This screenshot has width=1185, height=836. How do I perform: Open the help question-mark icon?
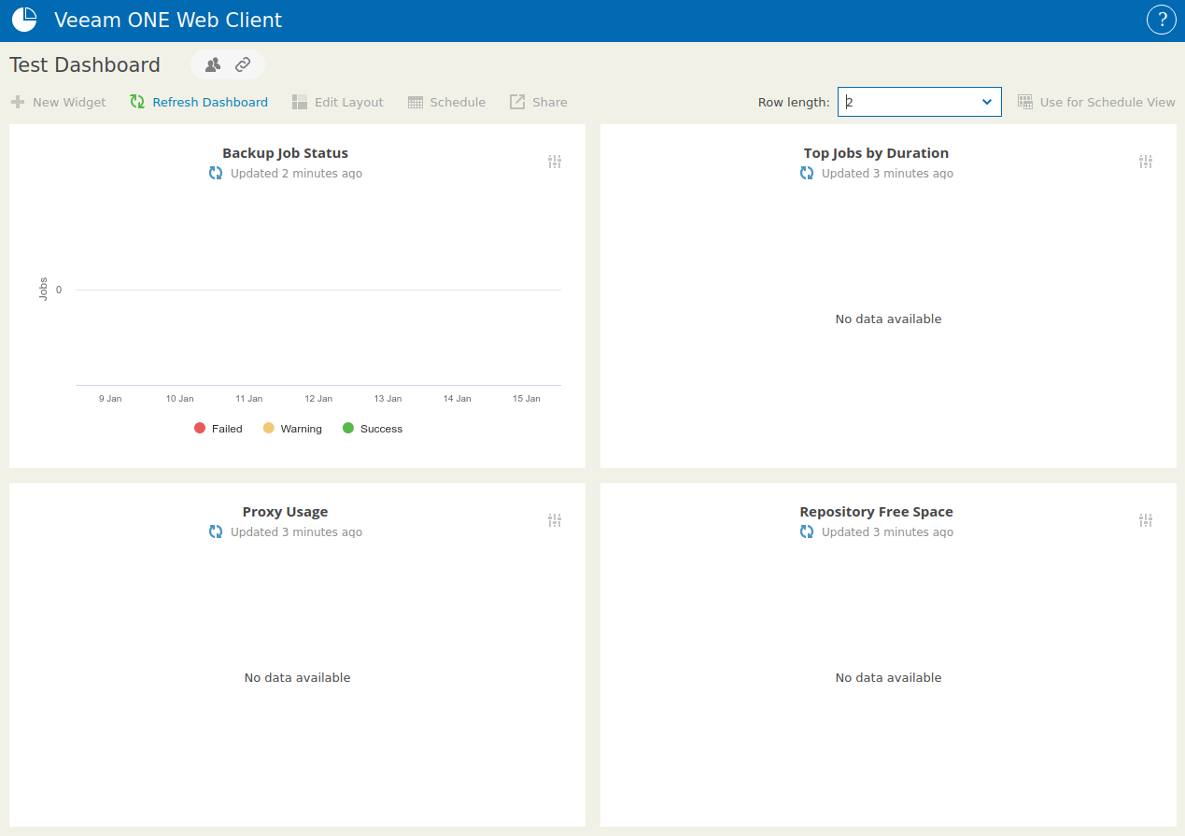coord(1162,20)
